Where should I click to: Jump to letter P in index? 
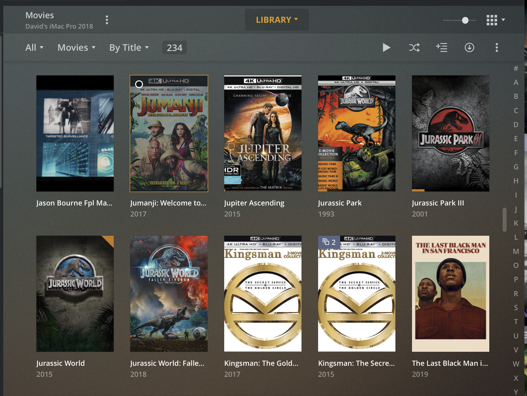[x=516, y=279]
